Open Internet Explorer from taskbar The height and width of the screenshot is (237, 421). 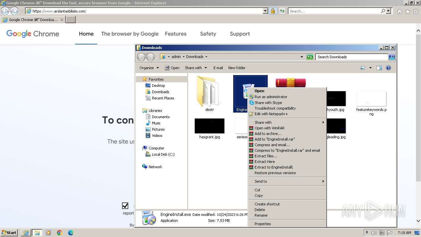point(26,233)
